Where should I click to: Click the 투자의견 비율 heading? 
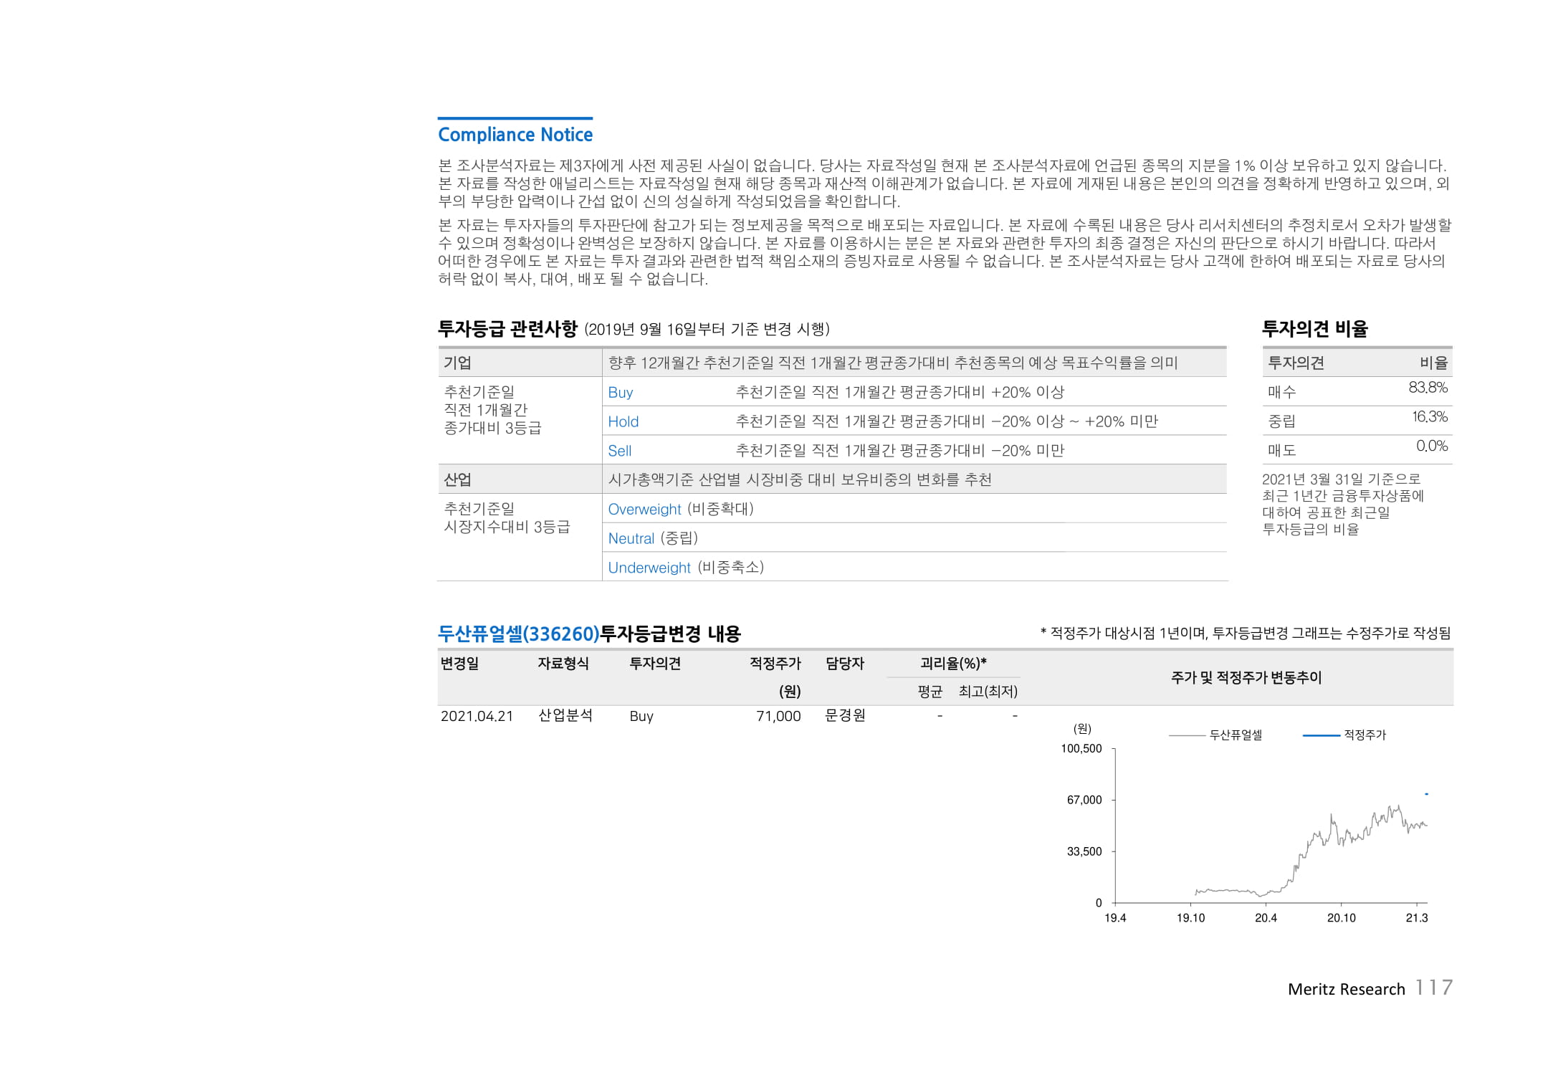pos(1314,329)
